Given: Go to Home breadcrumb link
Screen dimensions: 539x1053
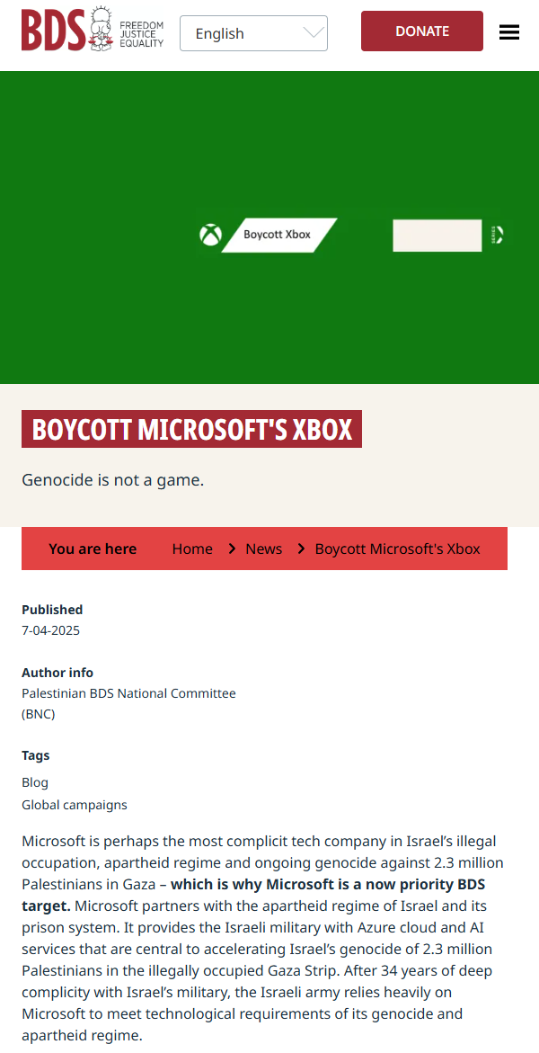Looking at the screenshot, I should pos(192,549).
